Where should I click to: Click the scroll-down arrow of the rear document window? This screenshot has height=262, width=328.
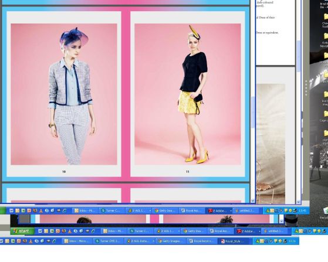[x=299, y=202]
